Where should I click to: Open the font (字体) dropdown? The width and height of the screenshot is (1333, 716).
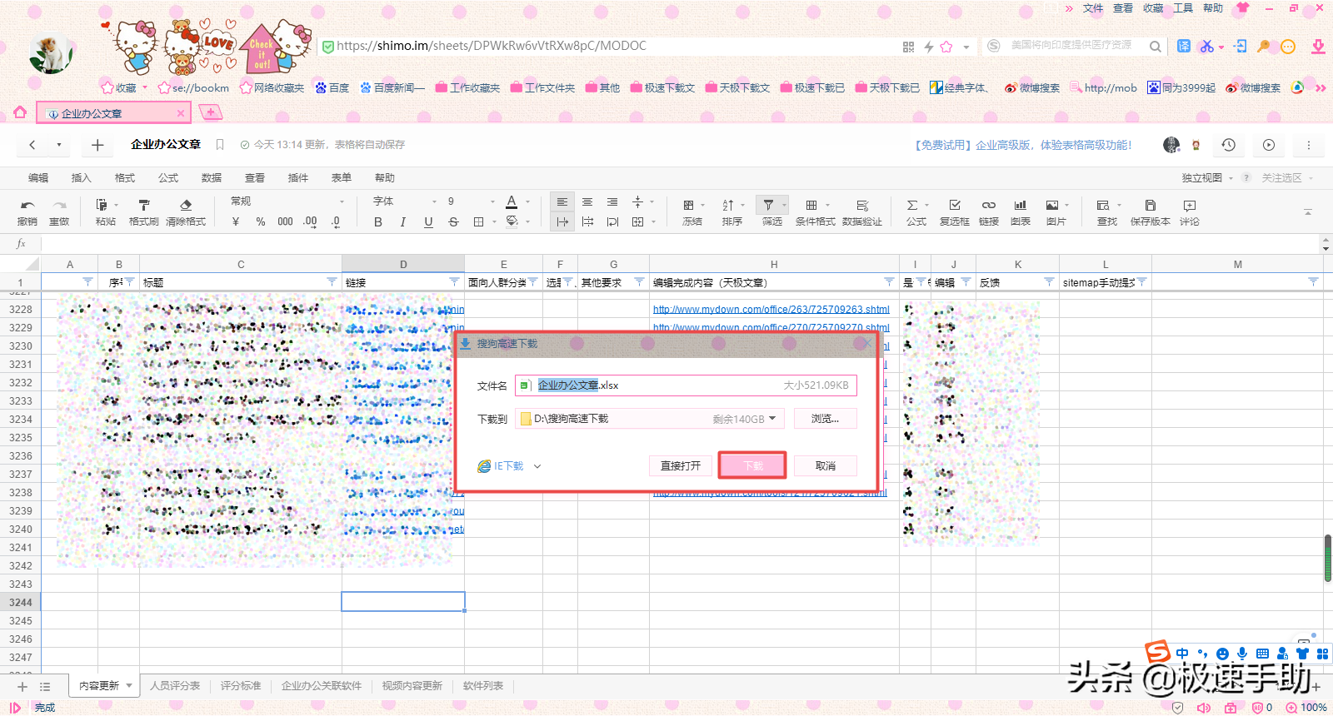pyautogui.click(x=405, y=201)
